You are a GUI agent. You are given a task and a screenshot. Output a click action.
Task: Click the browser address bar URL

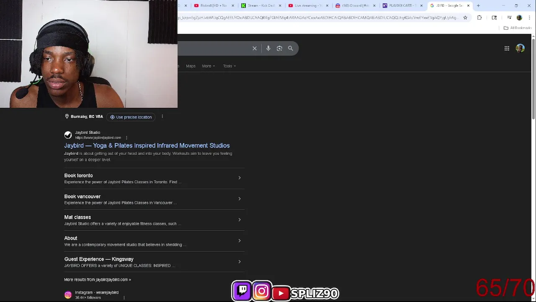318,18
